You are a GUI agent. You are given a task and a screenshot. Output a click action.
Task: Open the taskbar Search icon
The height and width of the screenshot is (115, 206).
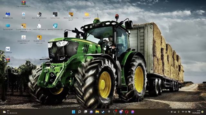click(x=80, y=112)
